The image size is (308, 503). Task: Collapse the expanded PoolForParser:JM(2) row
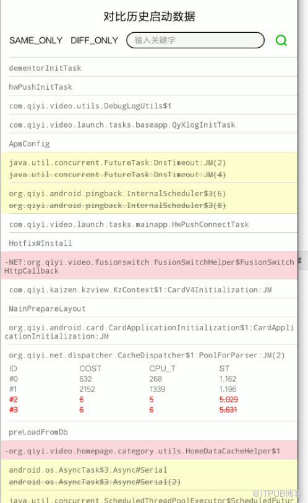pos(147,355)
